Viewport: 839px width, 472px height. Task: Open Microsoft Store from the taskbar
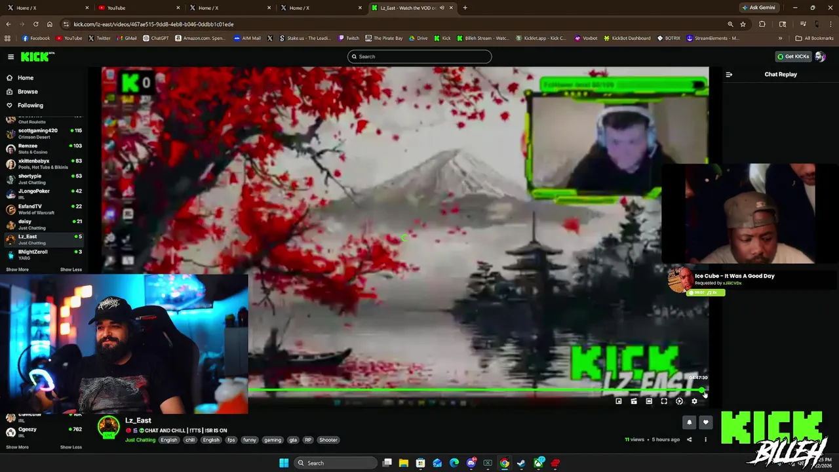420,463
